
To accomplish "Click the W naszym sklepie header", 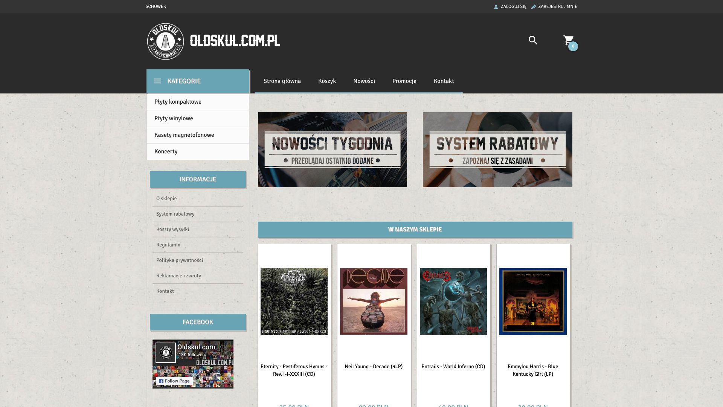I will pyautogui.click(x=415, y=230).
